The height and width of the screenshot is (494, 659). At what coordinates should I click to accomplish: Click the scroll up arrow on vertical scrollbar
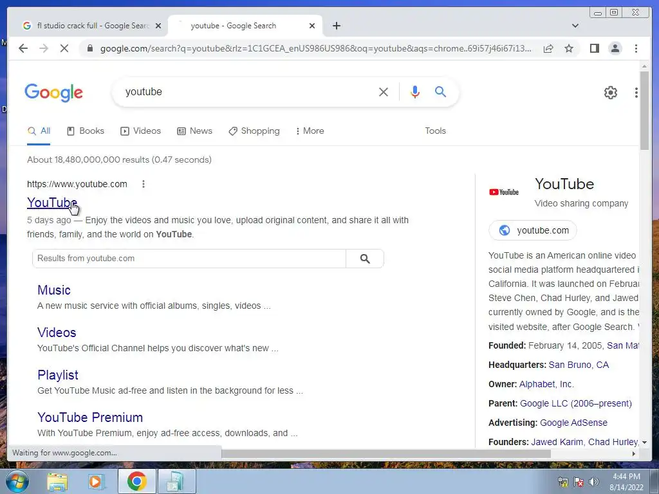tap(644, 66)
